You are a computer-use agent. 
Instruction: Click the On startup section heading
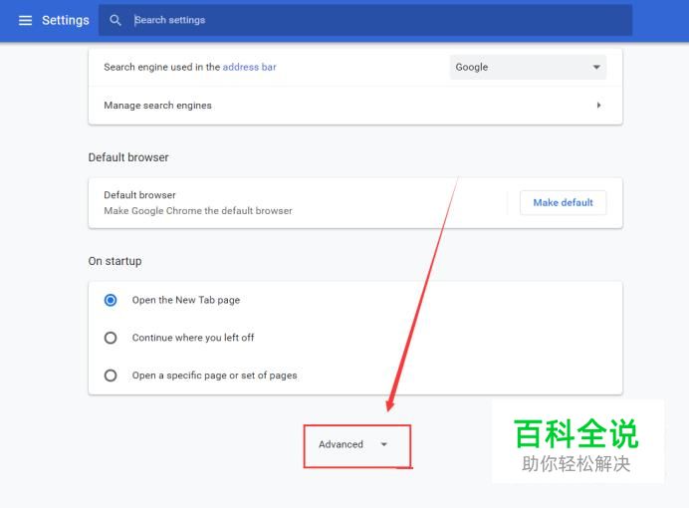click(x=115, y=261)
